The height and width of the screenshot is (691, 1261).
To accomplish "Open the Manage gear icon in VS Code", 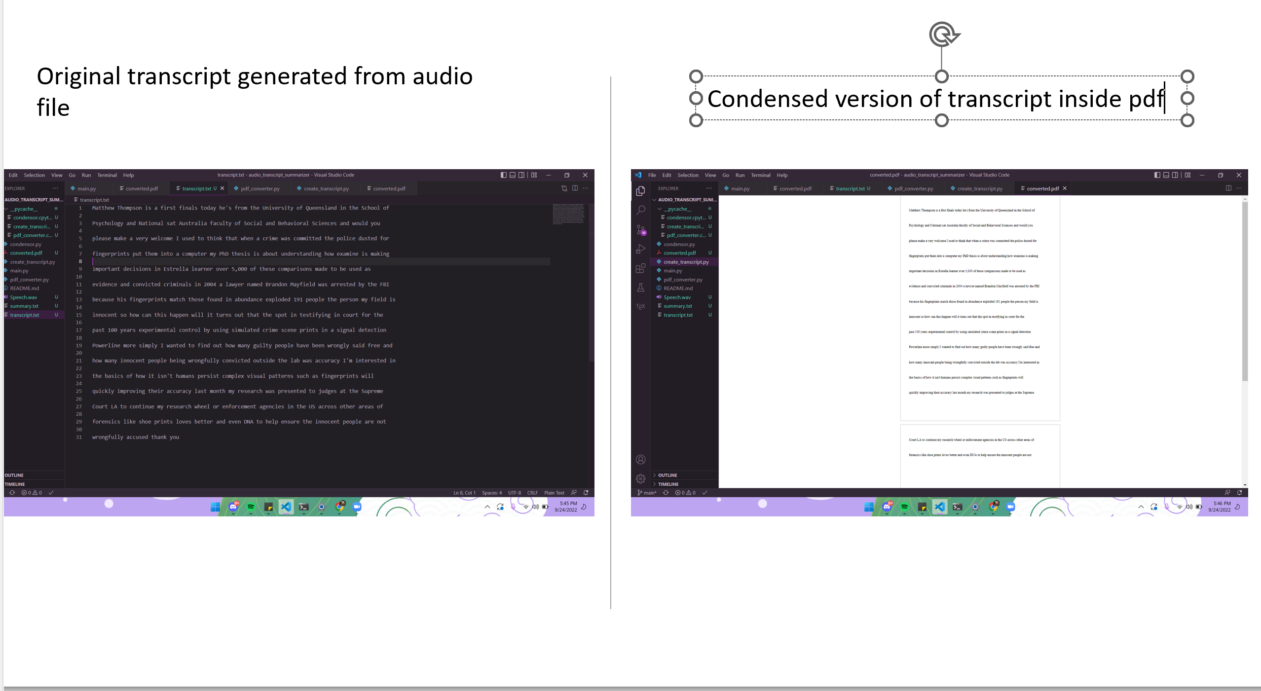I will [640, 478].
